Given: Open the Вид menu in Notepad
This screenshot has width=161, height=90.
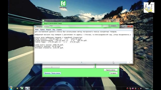Looking at the screenshot, I should [54, 29].
